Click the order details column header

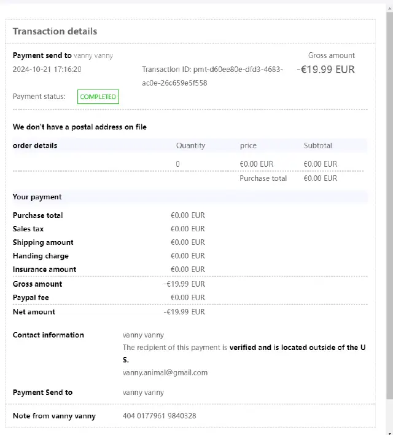[35, 146]
